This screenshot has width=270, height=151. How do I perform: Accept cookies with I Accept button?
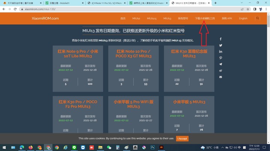click(182, 138)
